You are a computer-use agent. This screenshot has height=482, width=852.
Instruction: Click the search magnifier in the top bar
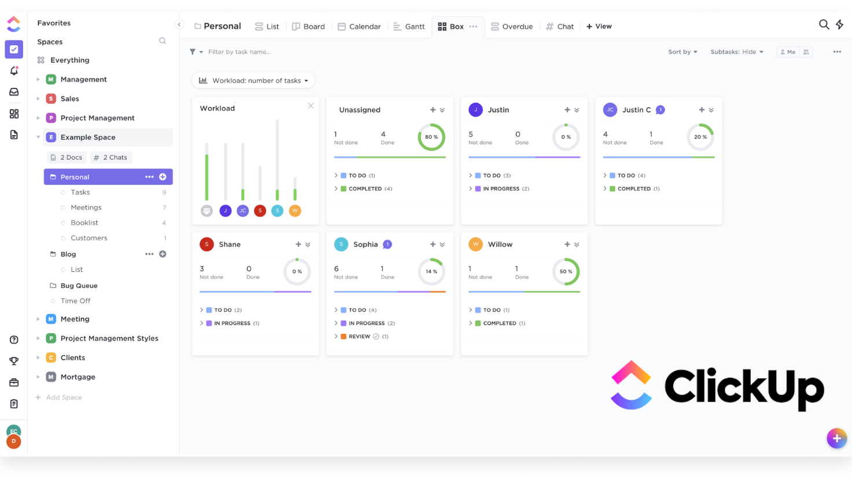click(x=824, y=24)
